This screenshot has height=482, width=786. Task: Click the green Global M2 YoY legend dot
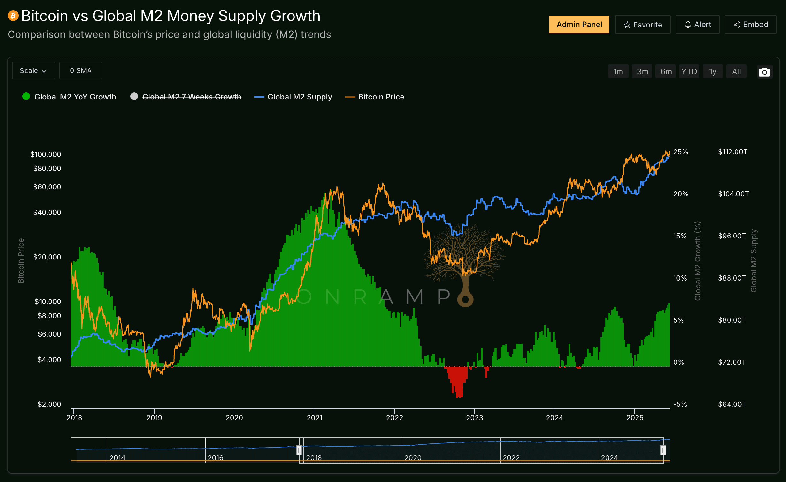(x=26, y=97)
